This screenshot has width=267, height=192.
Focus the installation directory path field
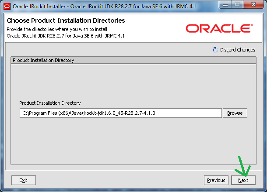tap(120, 113)
